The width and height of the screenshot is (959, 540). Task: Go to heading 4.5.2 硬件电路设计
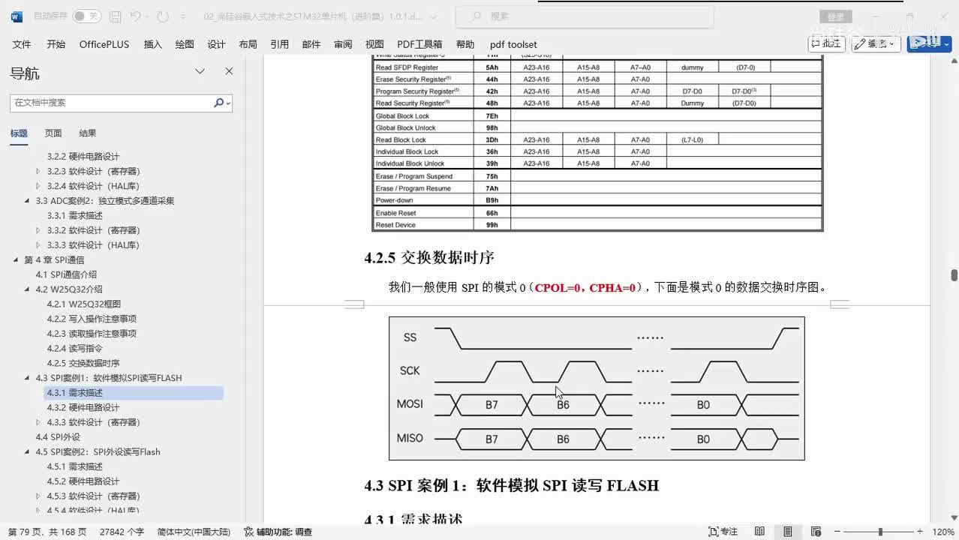(x=83, y=481)
